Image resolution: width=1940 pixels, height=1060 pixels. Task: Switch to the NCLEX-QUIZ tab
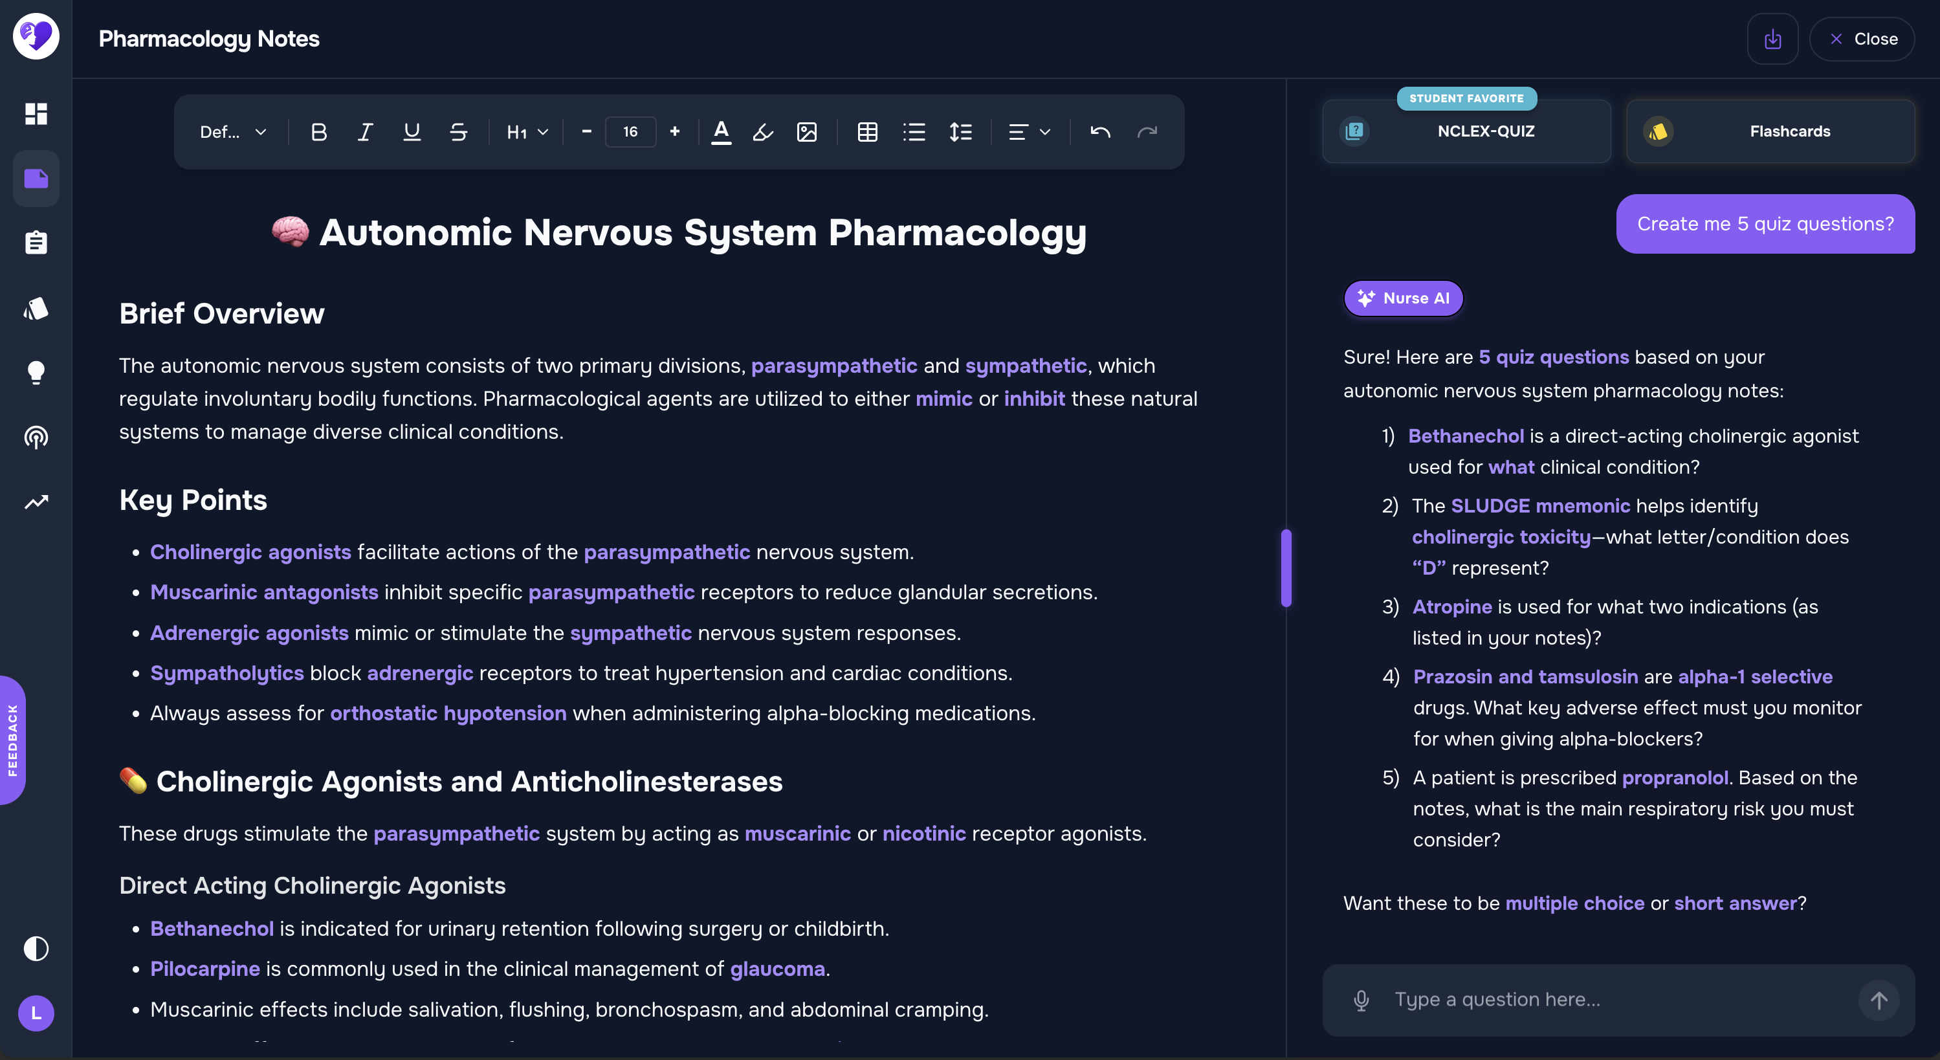tap(1466, 131)
